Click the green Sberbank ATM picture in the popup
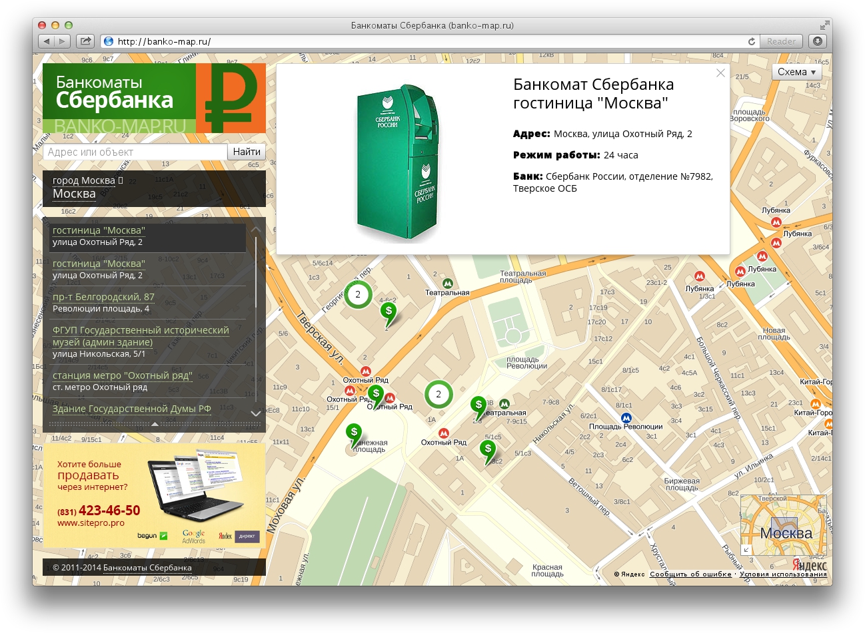The width and height of the screenshot is (865, 633). 397,162
